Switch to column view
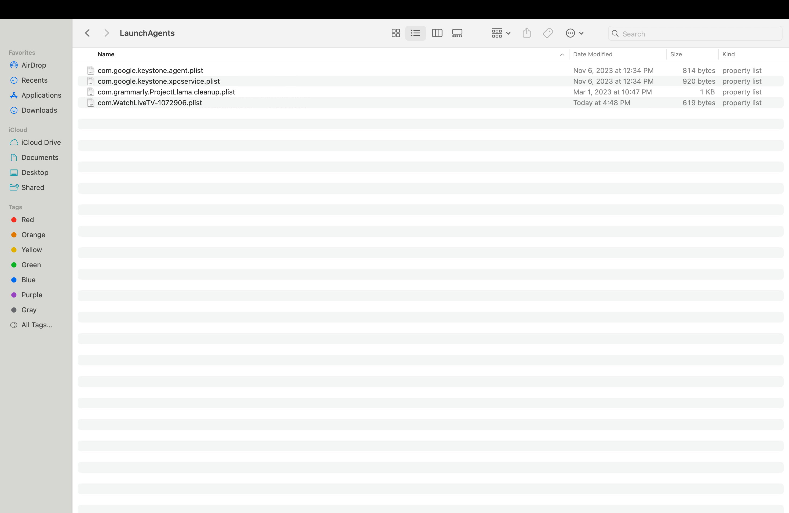Screen dimensions: 789x513 [x=437, y=33]
